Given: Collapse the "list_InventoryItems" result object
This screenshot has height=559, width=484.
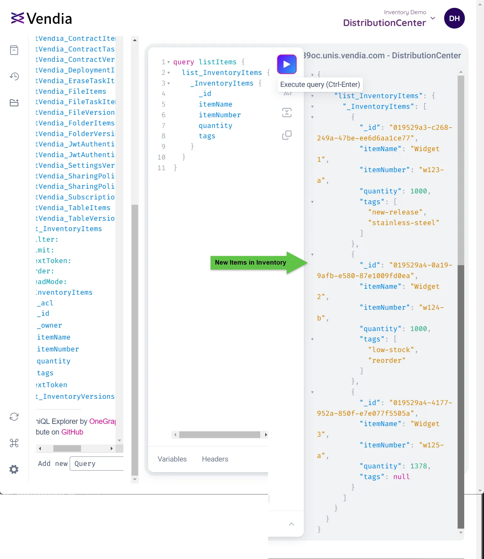Looking at the screenshot, I should tap(312, 96).
